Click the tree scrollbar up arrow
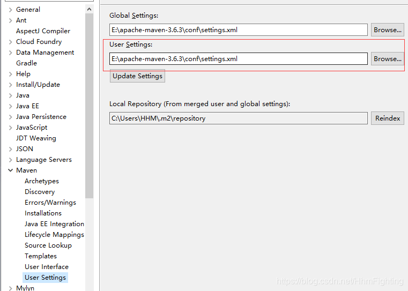This screenshot has width=408, height=291. pyautogui.click(x=89, y=9)
